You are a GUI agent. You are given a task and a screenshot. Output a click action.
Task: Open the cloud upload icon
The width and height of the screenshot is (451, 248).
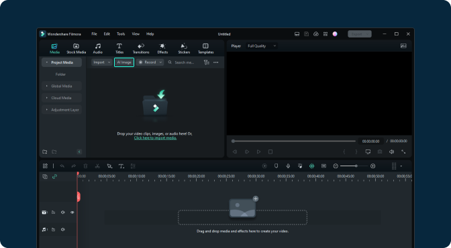coord(316,34)
